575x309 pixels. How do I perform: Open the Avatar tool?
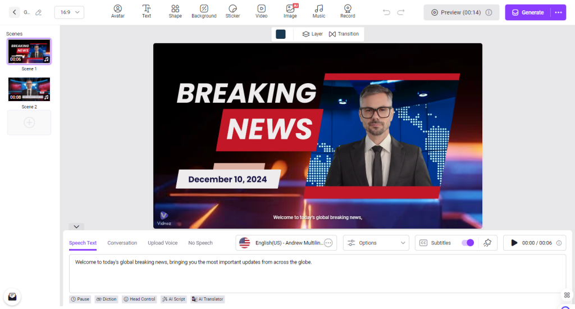pyautogui.click(x=117, y=12)
